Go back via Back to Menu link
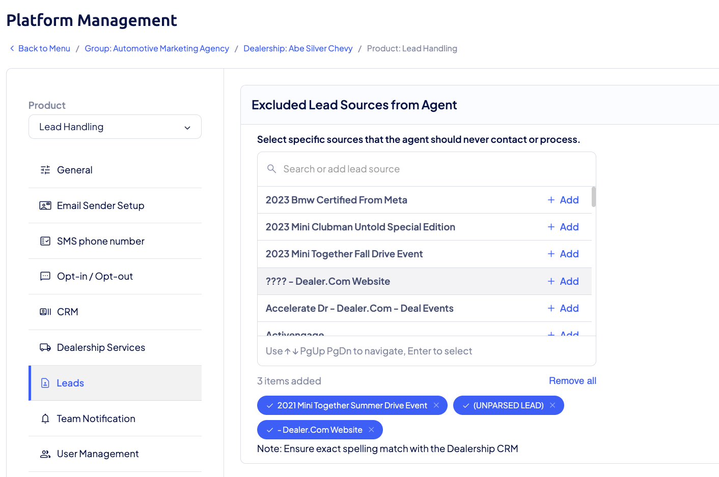 coord(44,48)
